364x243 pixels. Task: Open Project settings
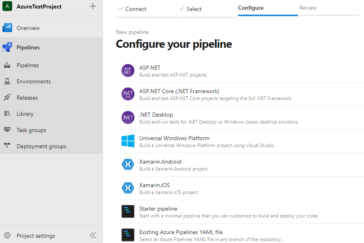pos(36,236)
